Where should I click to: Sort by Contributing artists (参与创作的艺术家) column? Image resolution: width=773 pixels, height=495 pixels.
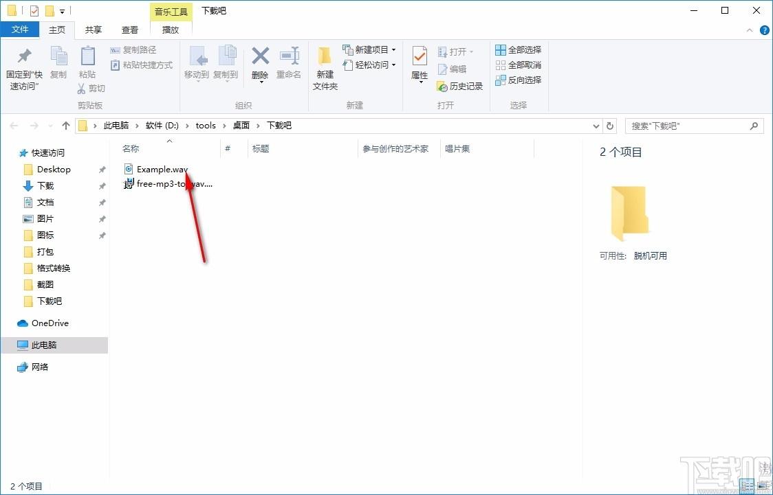(x=395, y=148)
